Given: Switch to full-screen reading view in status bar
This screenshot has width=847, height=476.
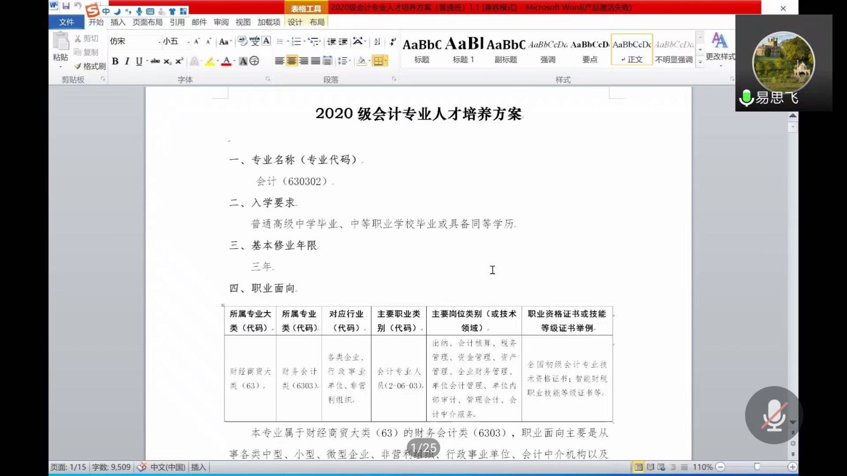Looking at the screenshot, I should click(650, 467).
